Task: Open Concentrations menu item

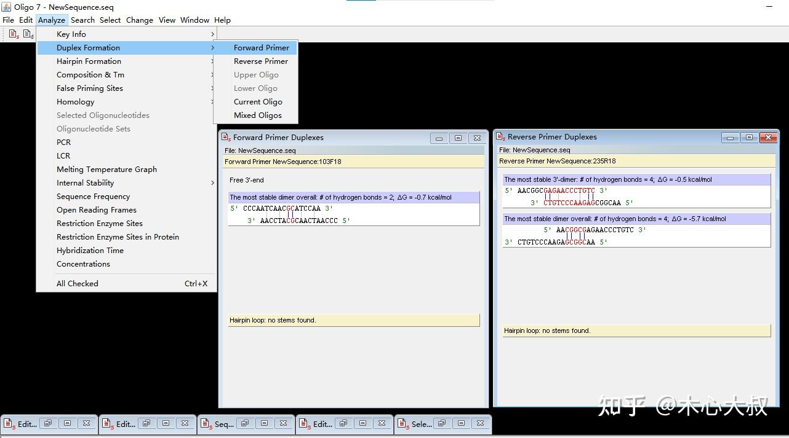Action: (x=126, y=264)
